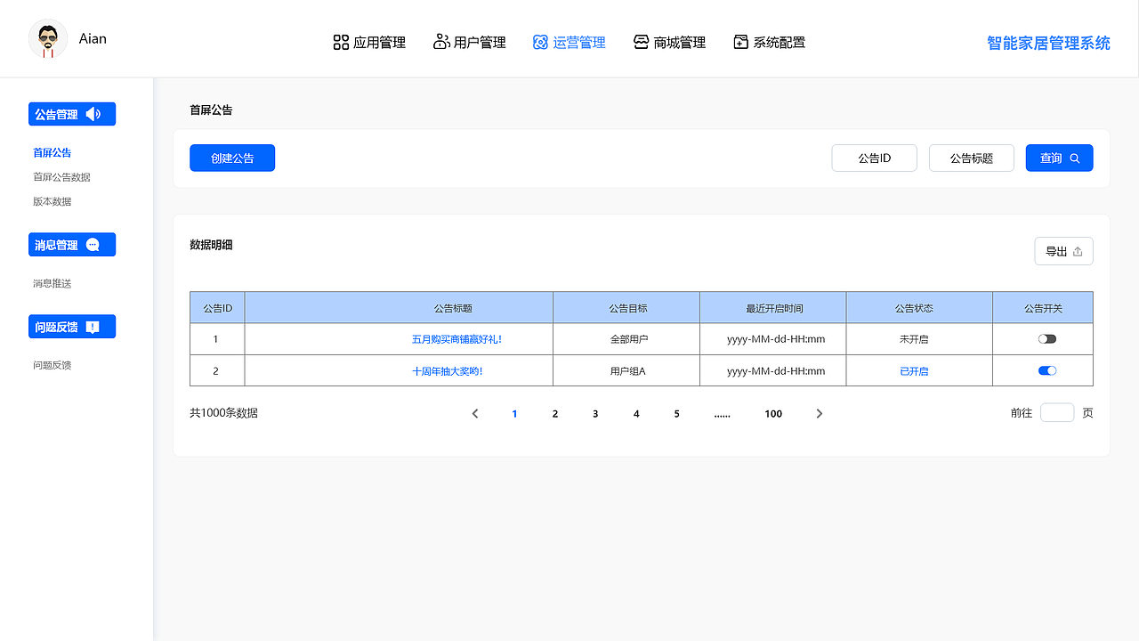Open the 商城管理 store icon
This screenshot has width=1139, height=641.
(x=641, y=41)
